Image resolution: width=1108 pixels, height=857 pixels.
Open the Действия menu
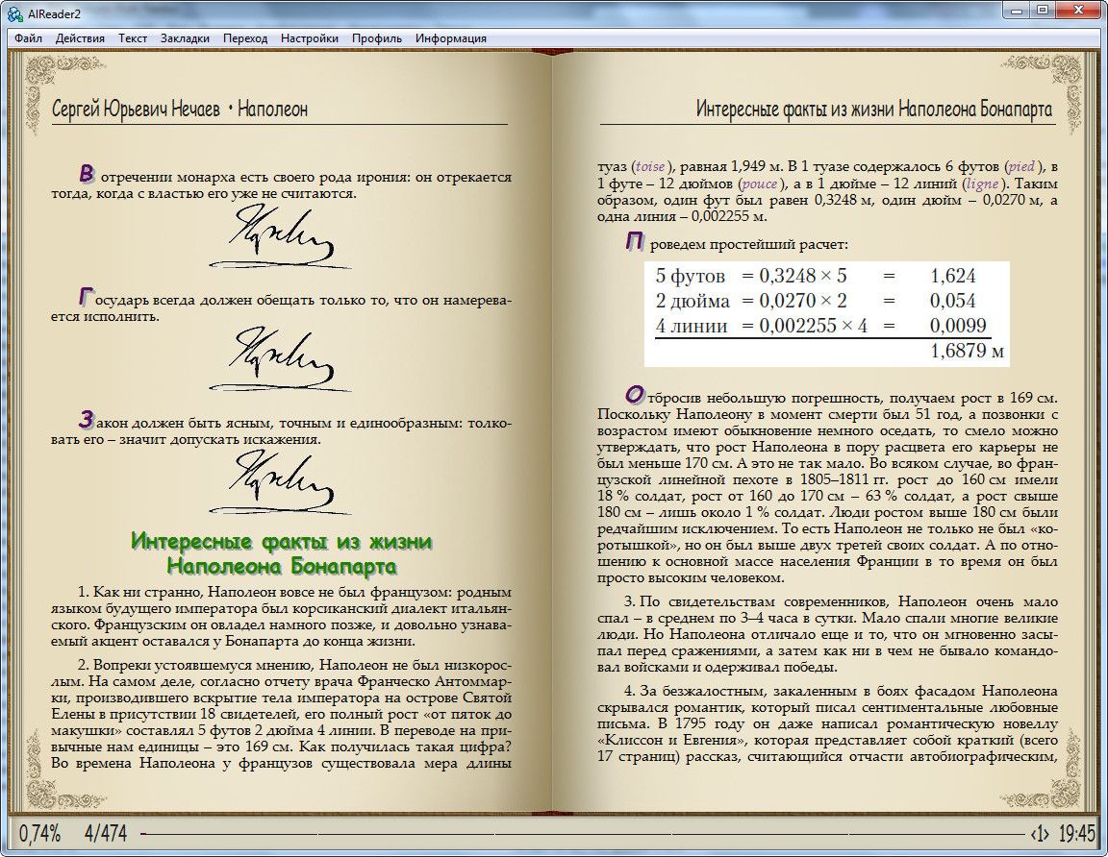80,38
